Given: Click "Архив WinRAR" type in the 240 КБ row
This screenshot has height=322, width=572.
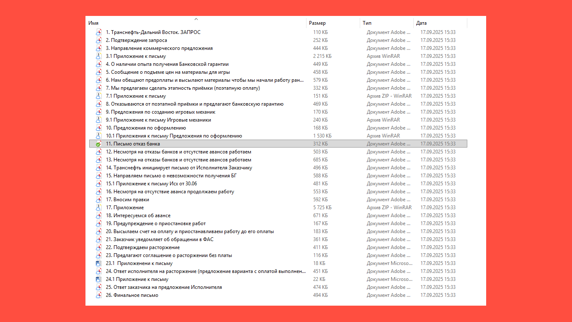Looking at the screenshot, I should 383,120.
